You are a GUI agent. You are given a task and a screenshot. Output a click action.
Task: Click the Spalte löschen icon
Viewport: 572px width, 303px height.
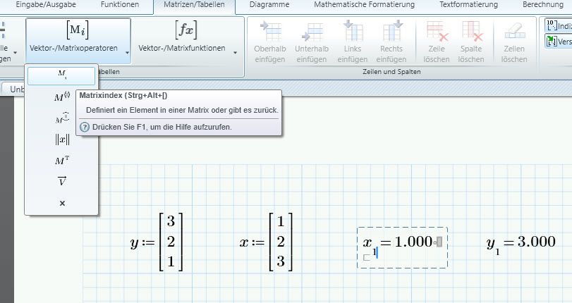coord(472,32)
